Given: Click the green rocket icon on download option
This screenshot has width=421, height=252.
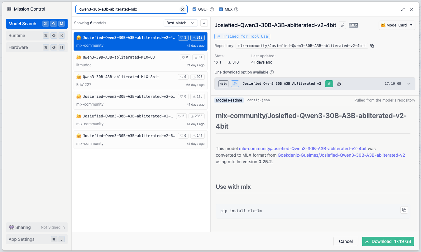Looking at the screenshot, I should tap(329, 83).
